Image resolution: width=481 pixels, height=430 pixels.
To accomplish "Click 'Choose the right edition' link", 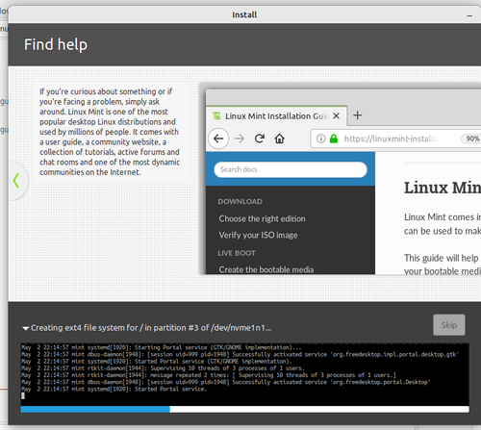I will pos(262,218).
